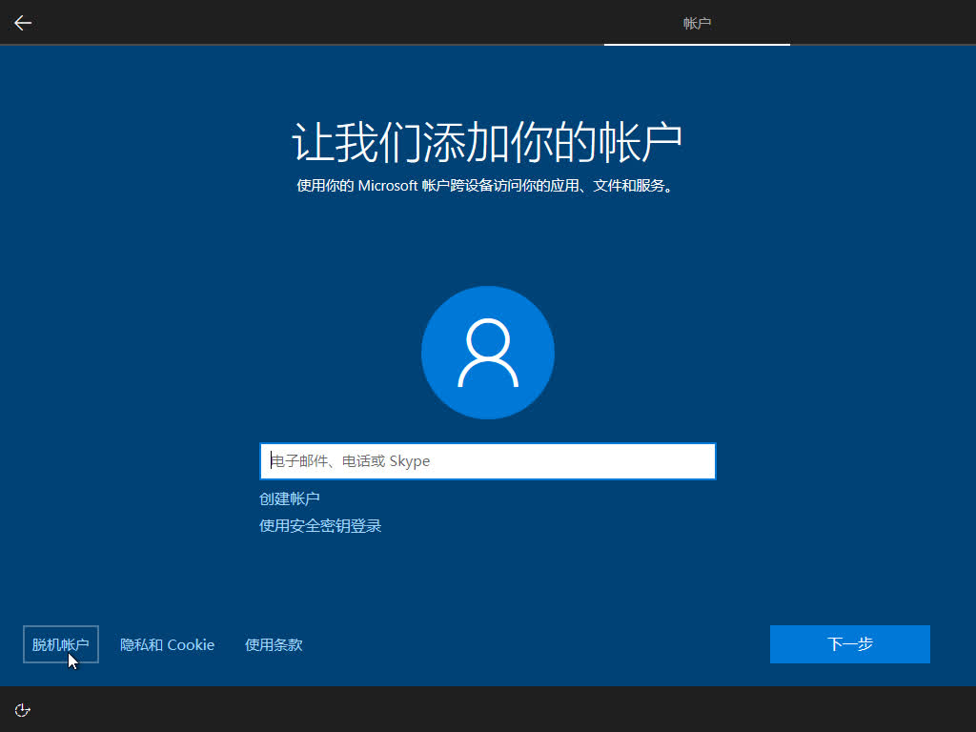This screenshot has height=732, width=976.
Task: Choose 使用安全密钥登录 sign-in option
Action: pos(320,526)
